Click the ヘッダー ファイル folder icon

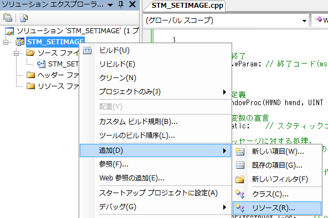tap(30, 75)
